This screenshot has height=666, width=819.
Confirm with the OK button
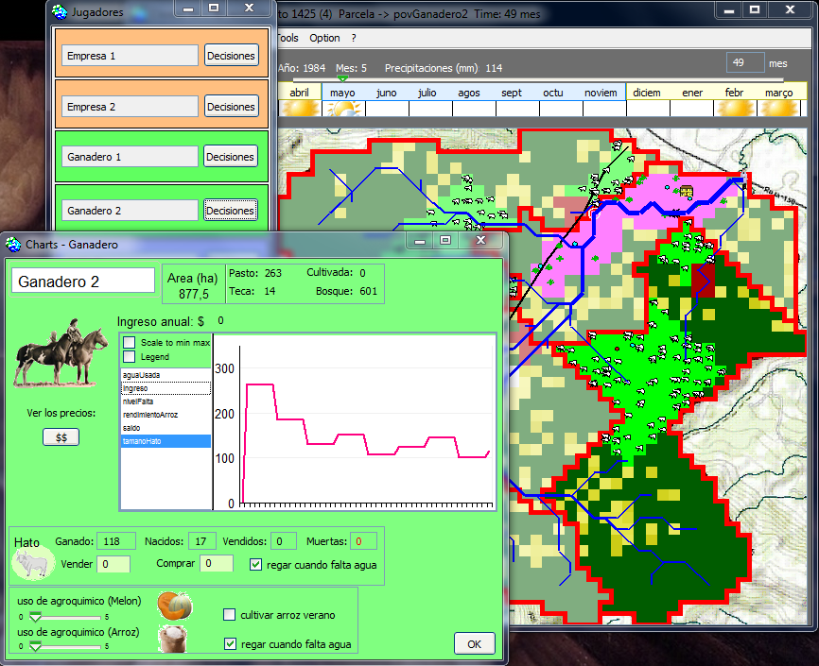pos(474,644)
